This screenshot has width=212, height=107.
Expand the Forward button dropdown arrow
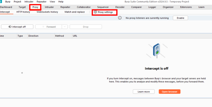pyautogui.click(x=65, y=27)
